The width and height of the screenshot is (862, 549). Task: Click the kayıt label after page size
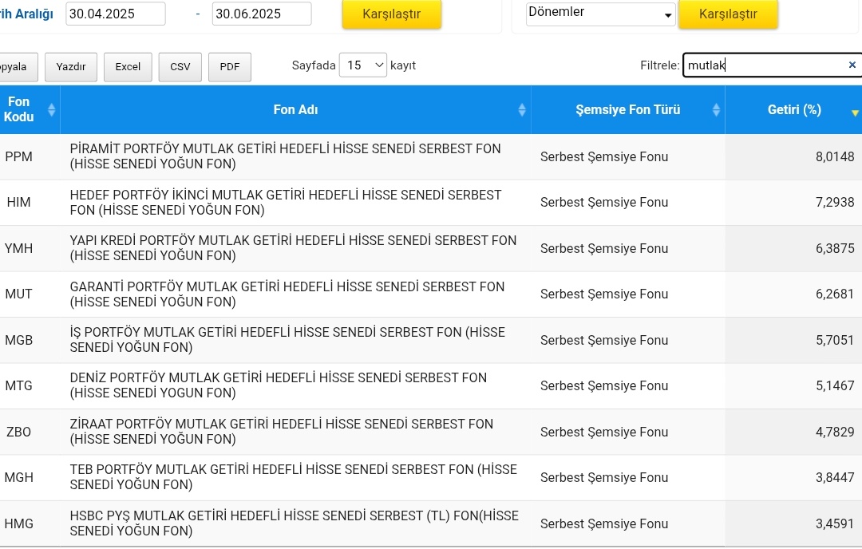click(x=403, y=65)
